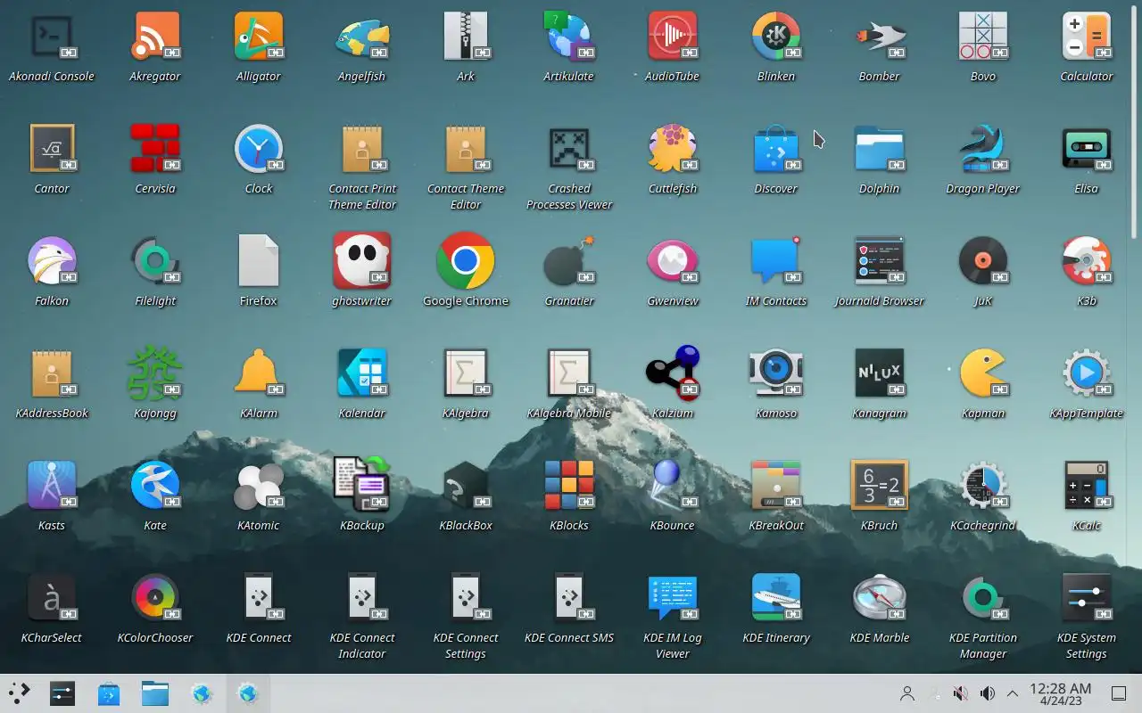
Task: Launch Google Chrome from the desktop
Action: pos(466,260)
